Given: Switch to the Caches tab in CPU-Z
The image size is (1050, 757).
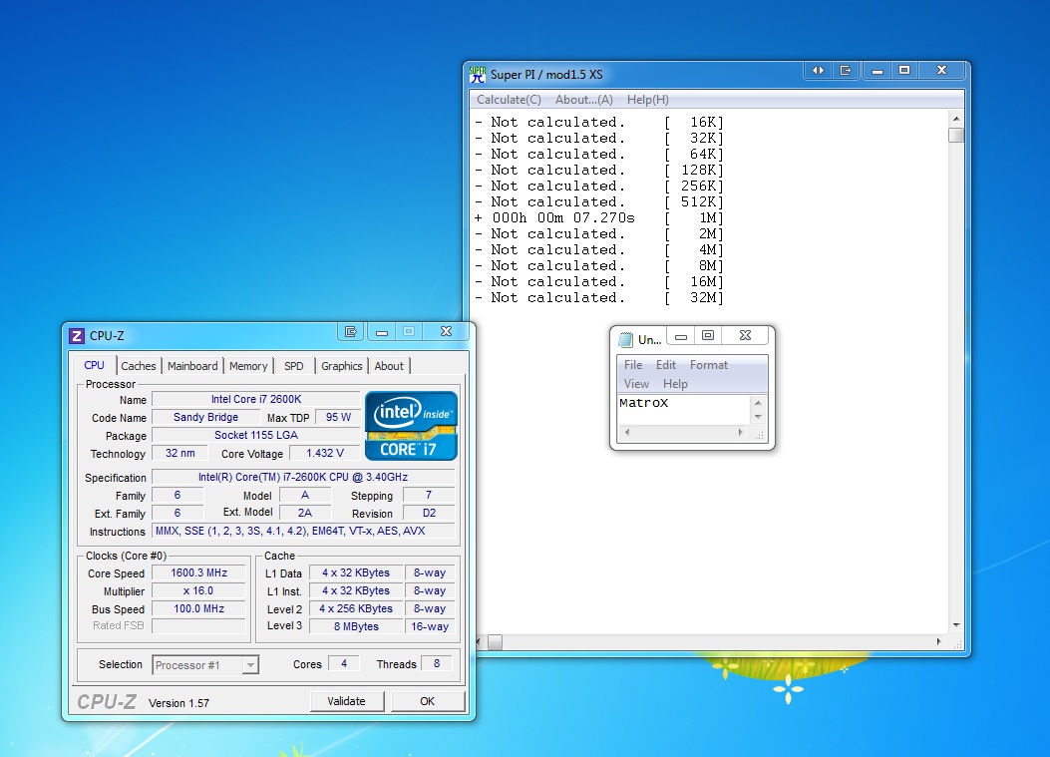Looking at the screenshot, I should [138, 366].
